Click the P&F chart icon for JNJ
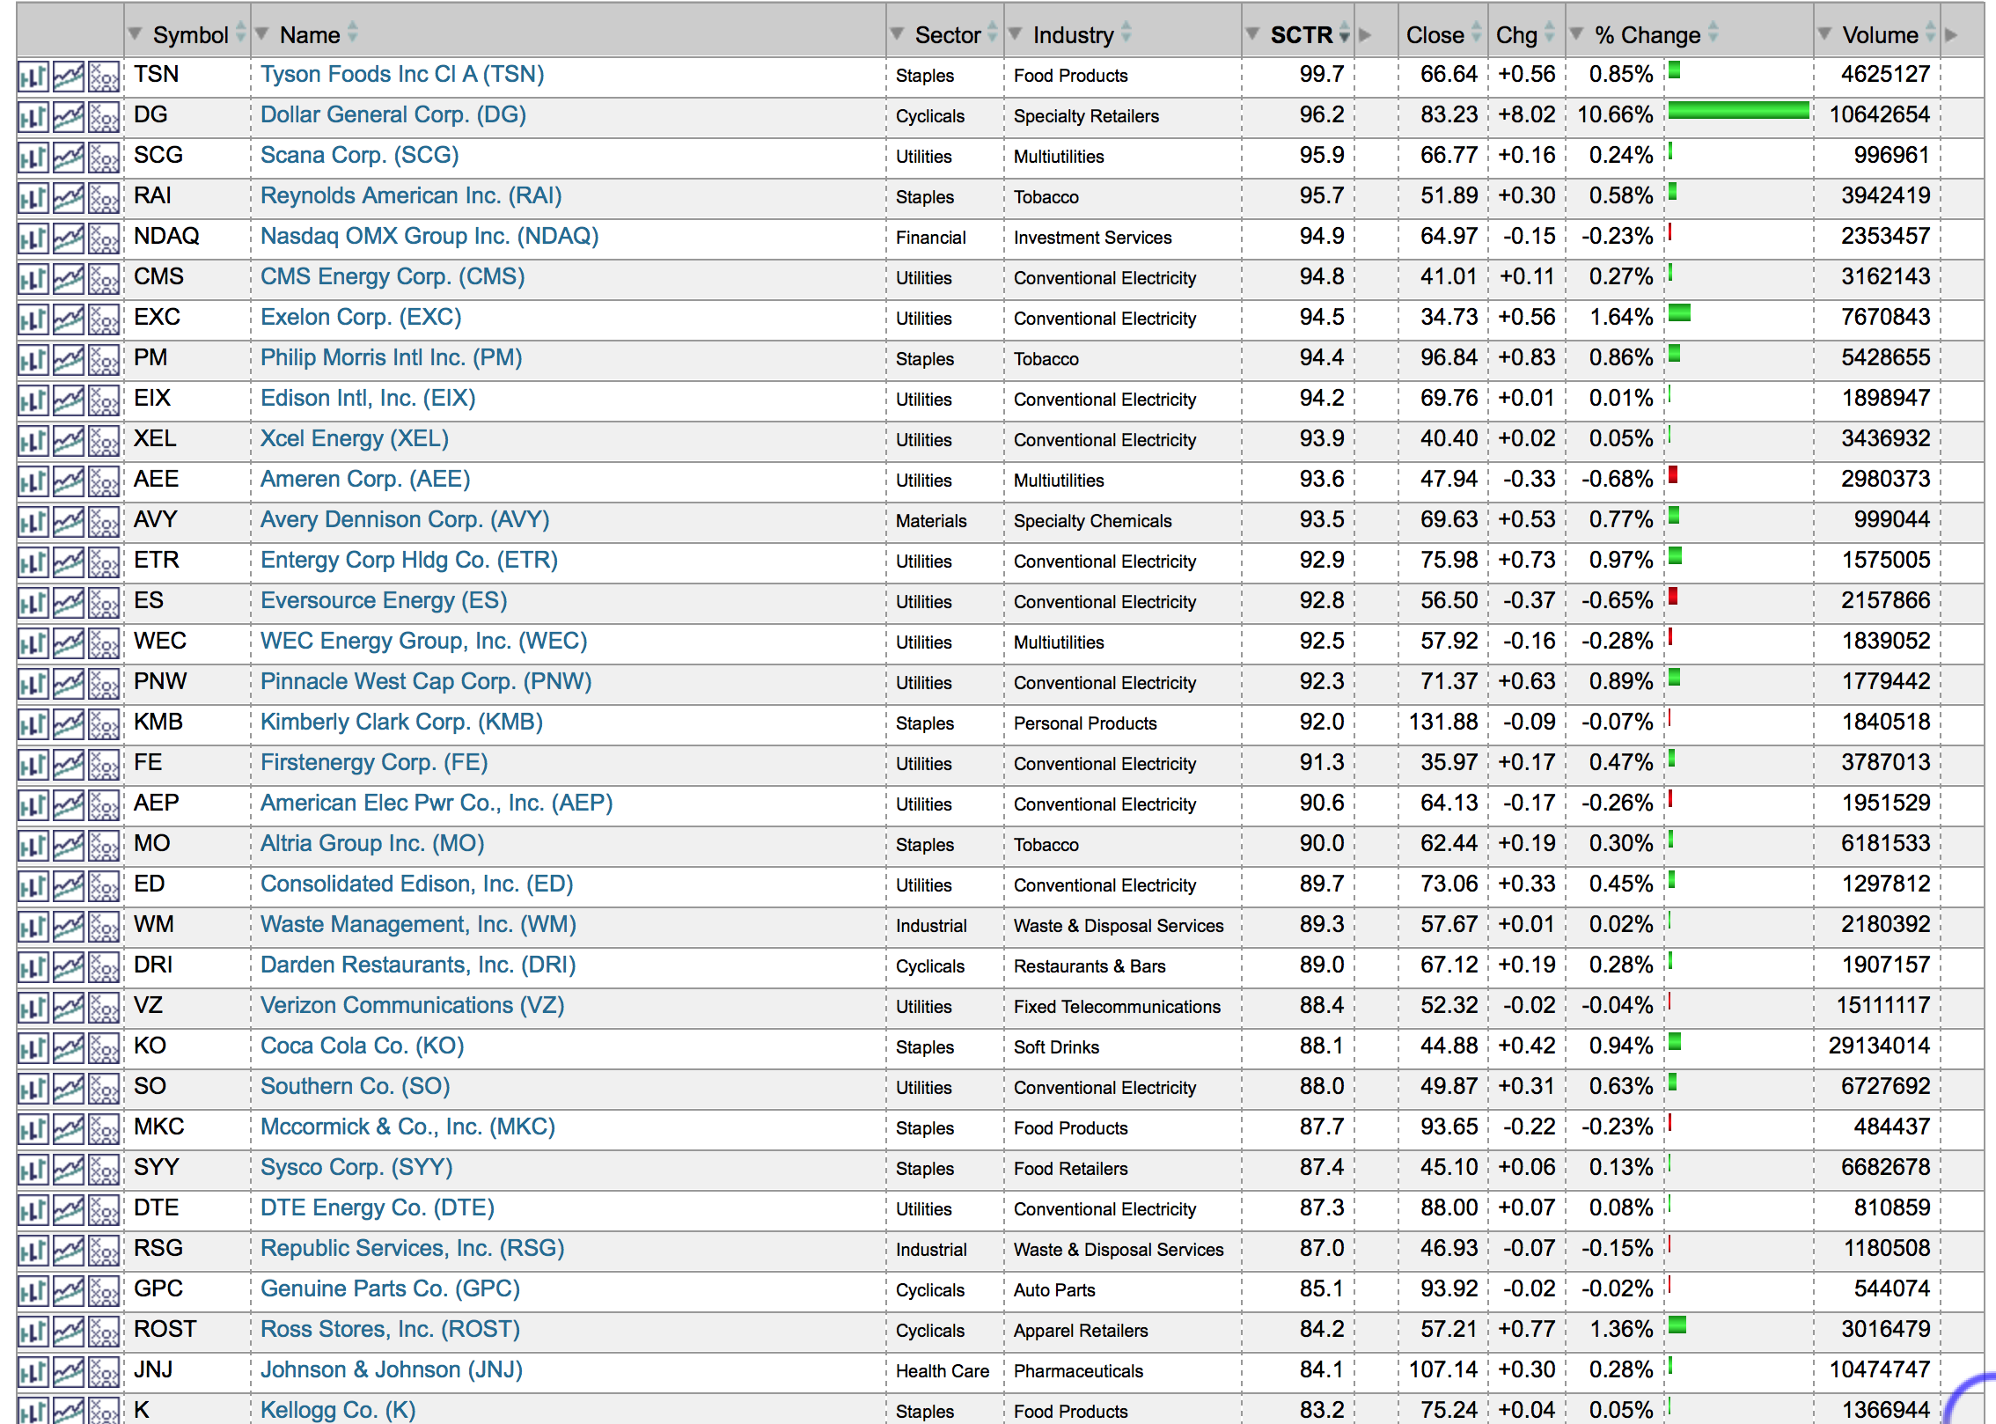 104,1372
